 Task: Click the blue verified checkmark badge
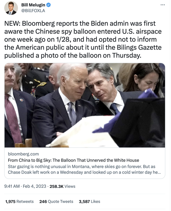pyautogui.click(x=49, y=5)
